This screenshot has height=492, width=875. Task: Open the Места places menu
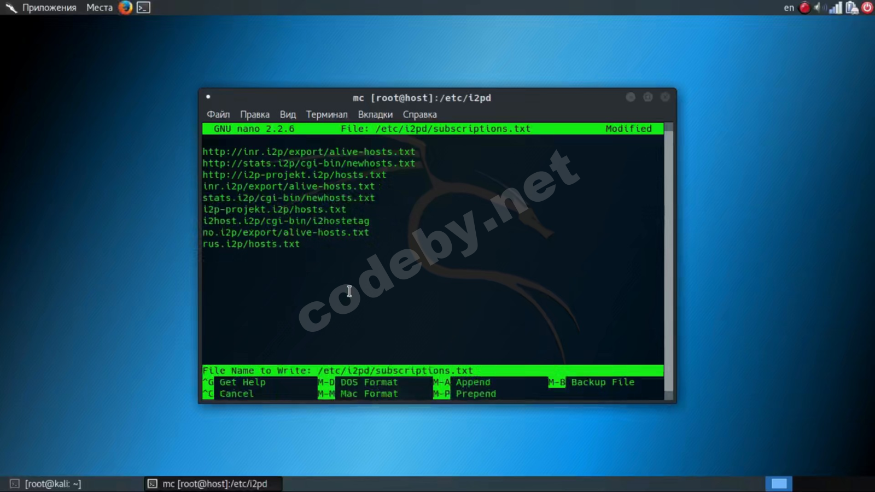point(100,8)
